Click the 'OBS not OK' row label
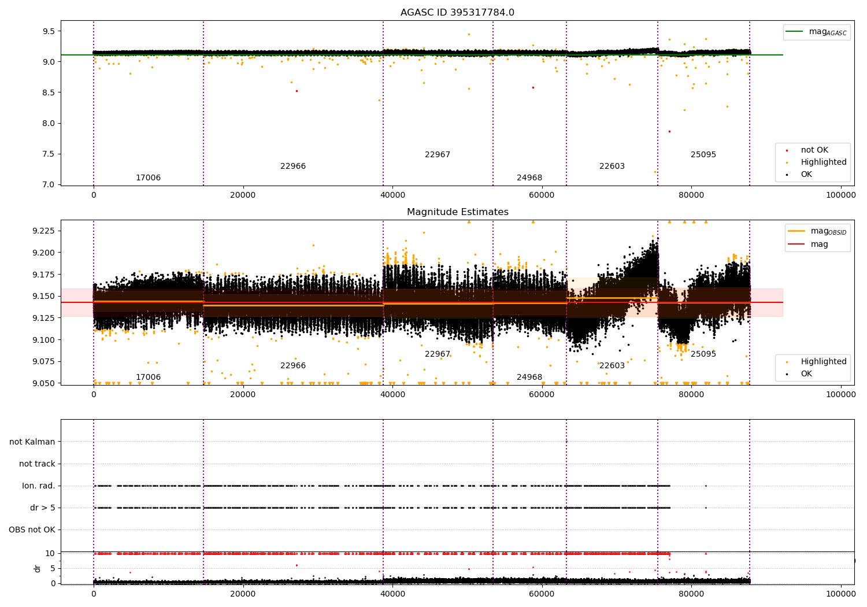Image resolution: width=867 pixels, height=607 pixels. click(x=32, y=530)
